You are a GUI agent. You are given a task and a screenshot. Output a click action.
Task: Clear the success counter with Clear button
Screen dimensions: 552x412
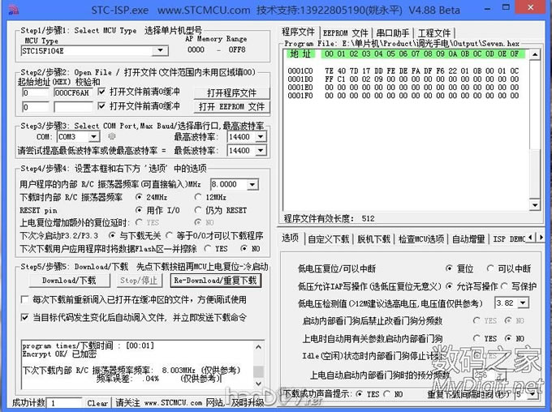coord(97,403)
